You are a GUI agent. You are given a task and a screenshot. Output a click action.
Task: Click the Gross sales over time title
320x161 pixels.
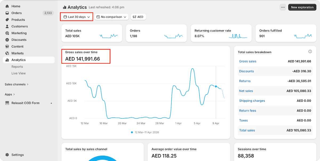tap(81, 52)
